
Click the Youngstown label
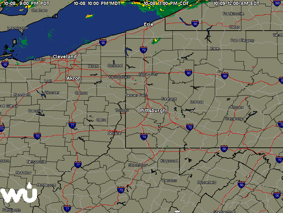119,77
